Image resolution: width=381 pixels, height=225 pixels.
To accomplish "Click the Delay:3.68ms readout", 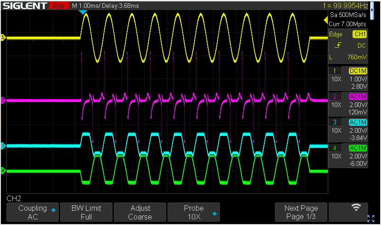I will click(x=120, y=6).
